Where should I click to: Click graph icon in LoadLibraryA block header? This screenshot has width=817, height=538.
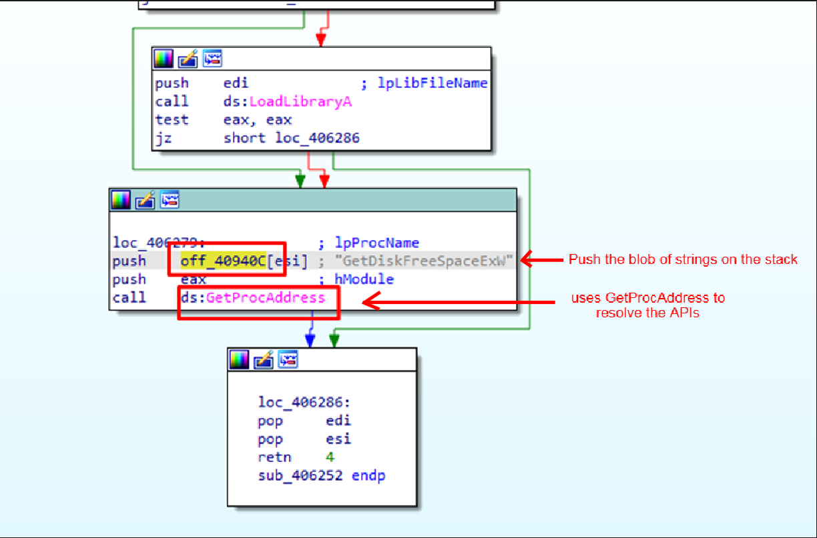click(212, 59)
